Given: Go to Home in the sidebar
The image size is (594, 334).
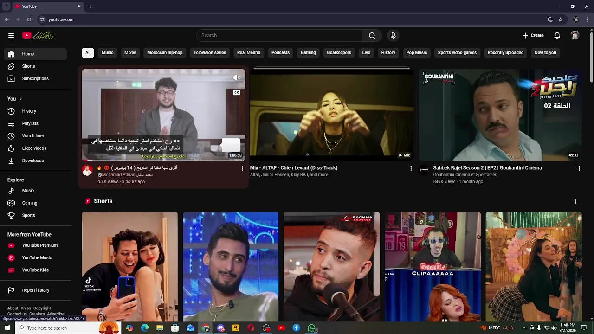Looking at the screenshot, I should pos(35,54).
